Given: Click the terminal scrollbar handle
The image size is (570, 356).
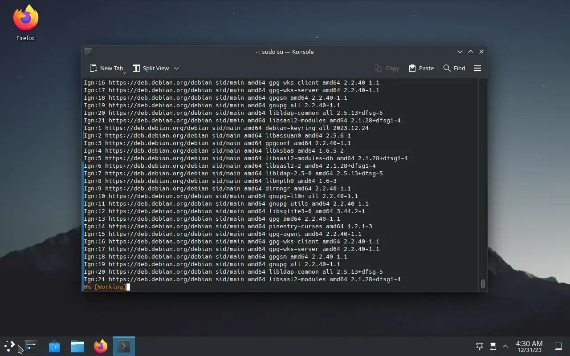Looking at the screenshot, I should click(x=483, y=284).
